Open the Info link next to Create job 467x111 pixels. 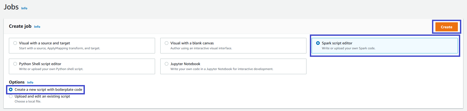click(37, 27)
